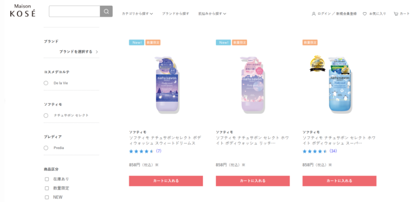This screenshot has height=202, width=417.
Task: Expand the 肌悩みから探す dropdown menu
Action: pos(212,14)
